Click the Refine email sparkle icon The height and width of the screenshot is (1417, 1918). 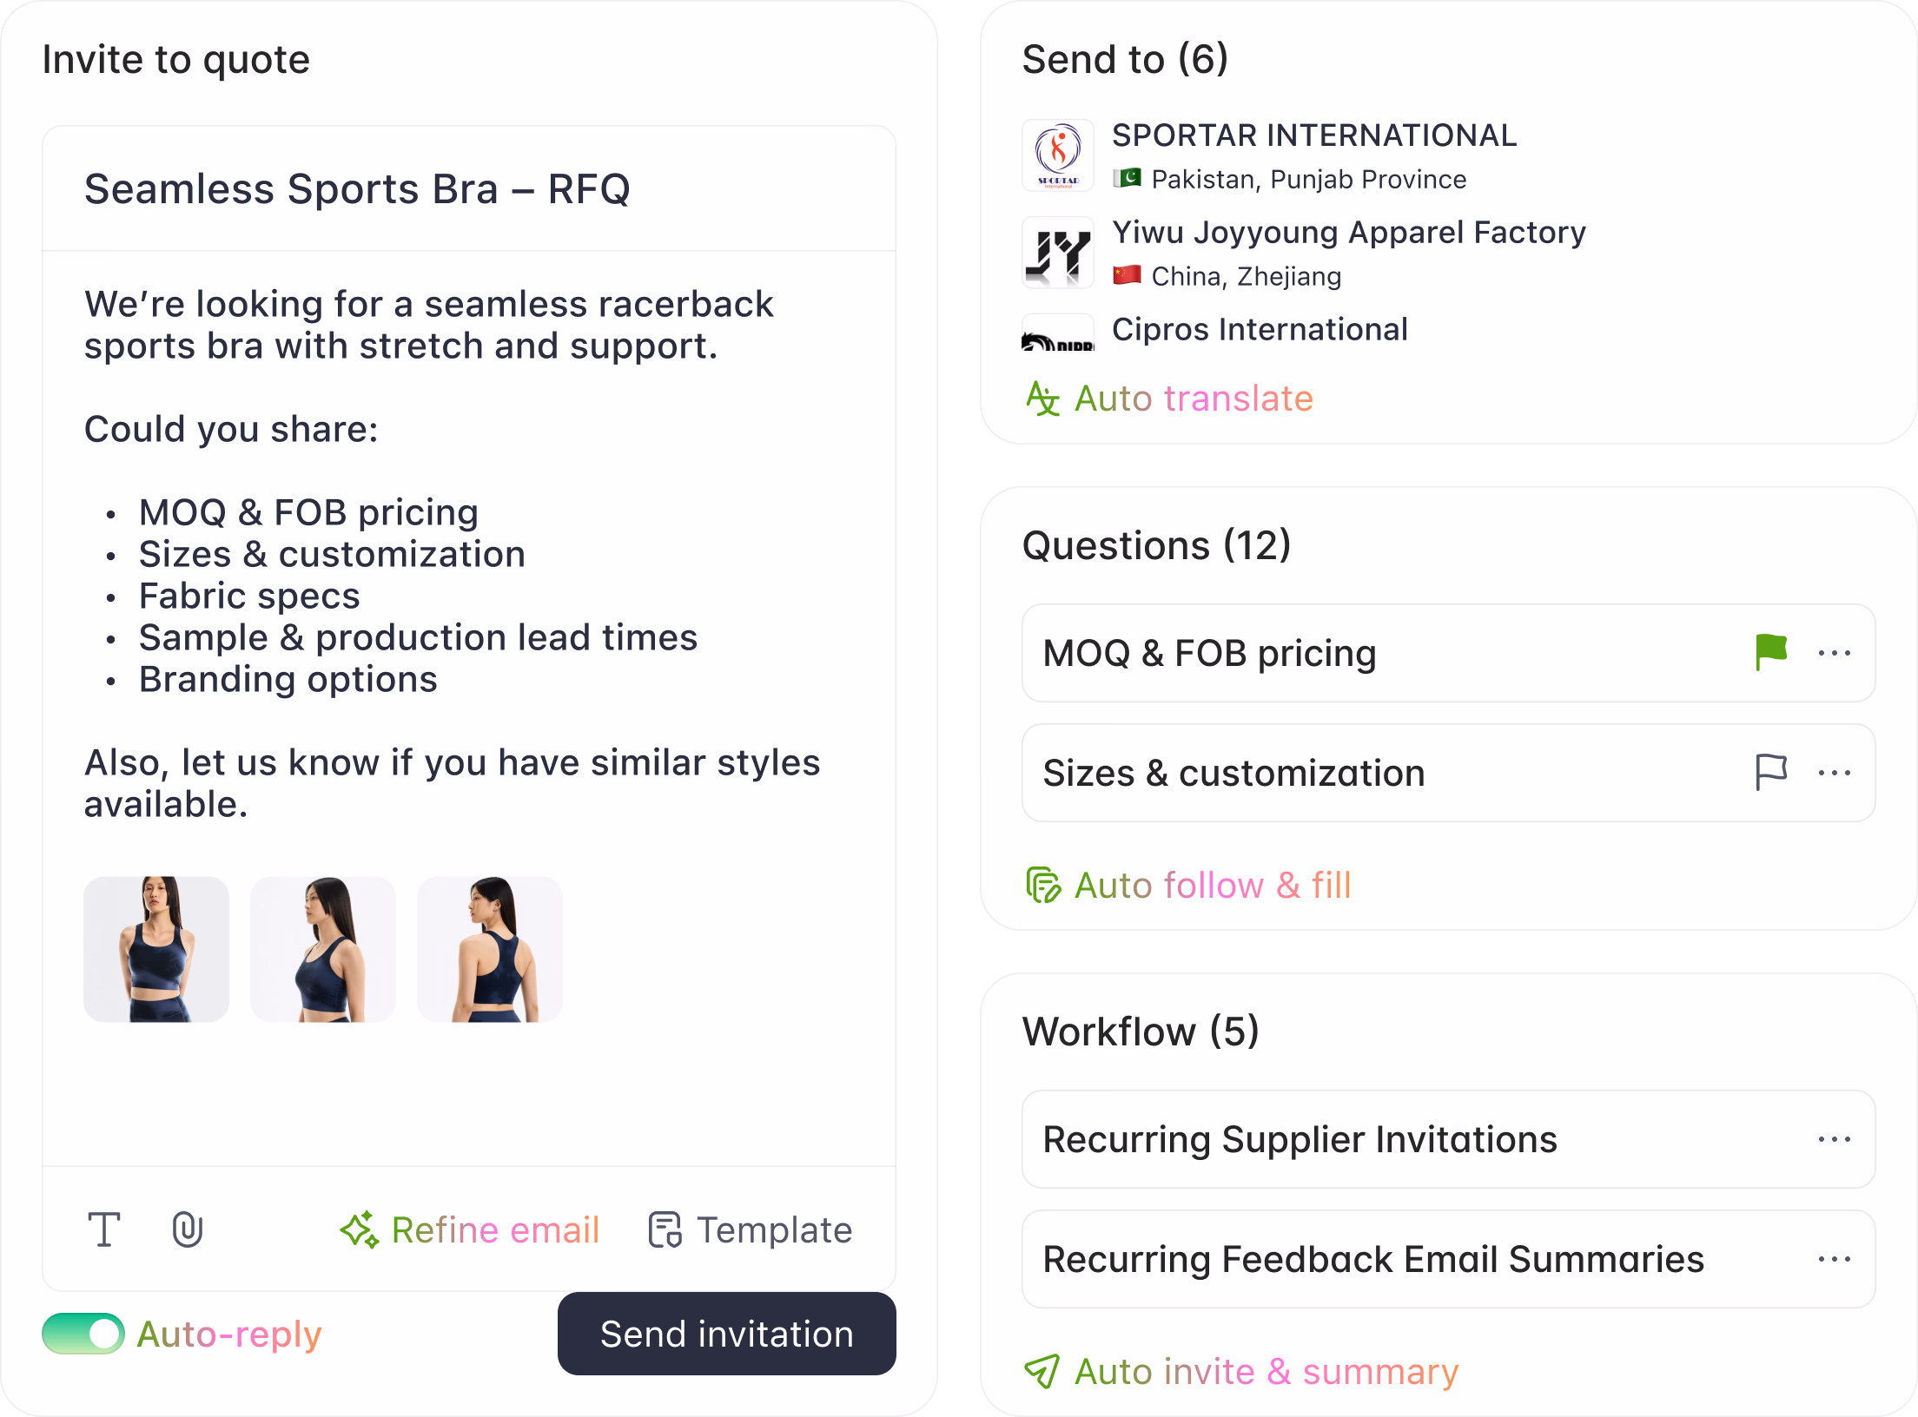pos(359,1229)
